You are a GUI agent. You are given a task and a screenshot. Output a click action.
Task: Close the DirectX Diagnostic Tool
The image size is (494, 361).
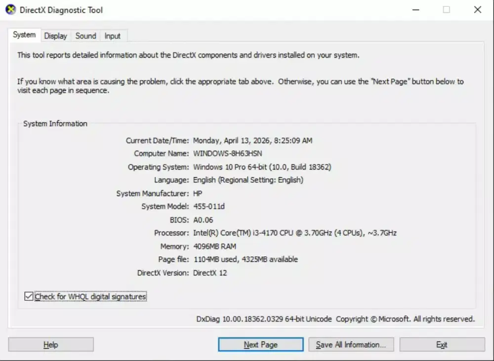(477, 9)
